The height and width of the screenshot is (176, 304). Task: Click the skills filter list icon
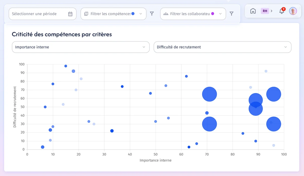[x=86, y=14]
